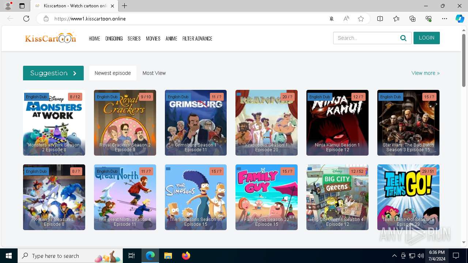This screenshot has width=468, height=263.
Task: Open Copilot sidebar
Action: (460, 19)
